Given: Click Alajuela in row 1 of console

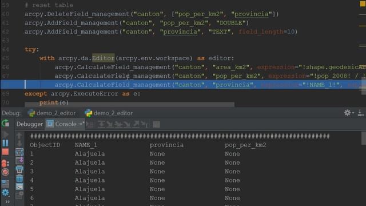Looking at the screenshot, I should [x=90, y=154].
